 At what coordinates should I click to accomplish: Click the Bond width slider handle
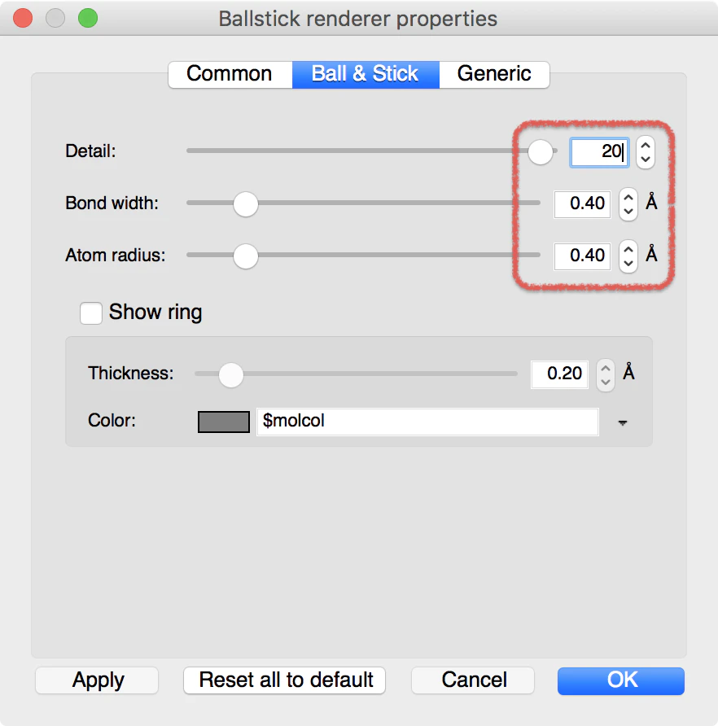click(246, 203)
